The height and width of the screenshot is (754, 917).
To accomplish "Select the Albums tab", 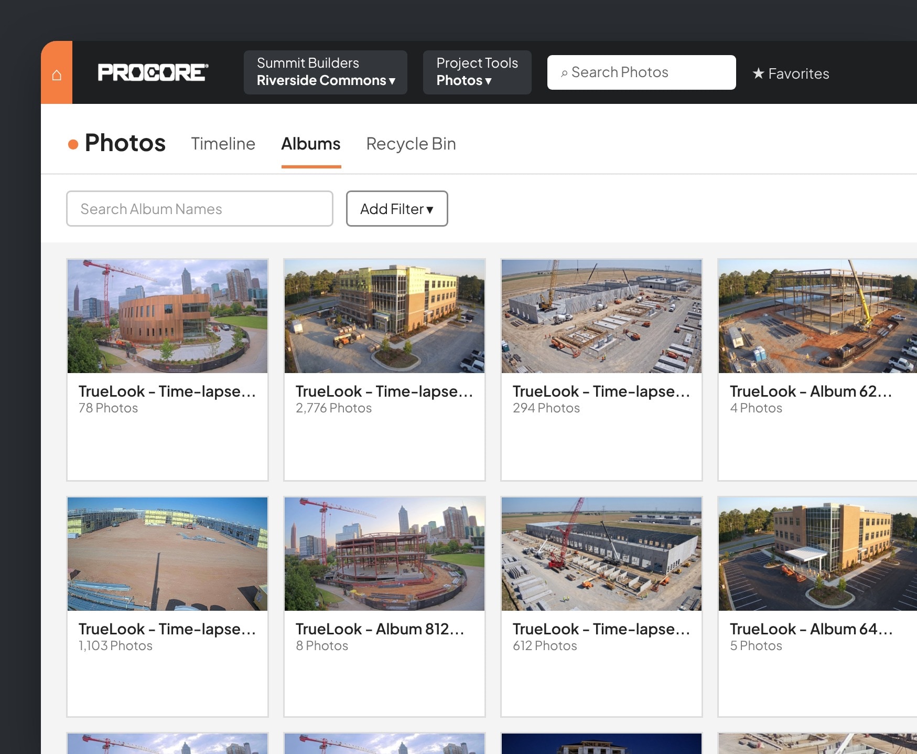I will point(311,144).
